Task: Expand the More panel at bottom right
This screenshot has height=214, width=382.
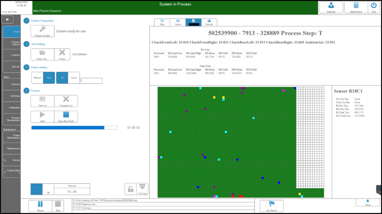Action: click(x=367, y=202)
